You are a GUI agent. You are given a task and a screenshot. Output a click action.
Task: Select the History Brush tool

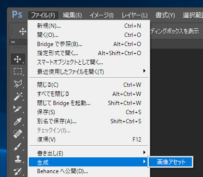click(18, 171)
